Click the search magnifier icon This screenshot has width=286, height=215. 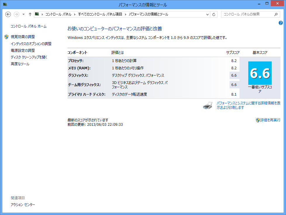coord(276,14)
